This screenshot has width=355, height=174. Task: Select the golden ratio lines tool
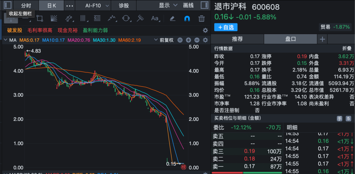[x=97, y=18]
